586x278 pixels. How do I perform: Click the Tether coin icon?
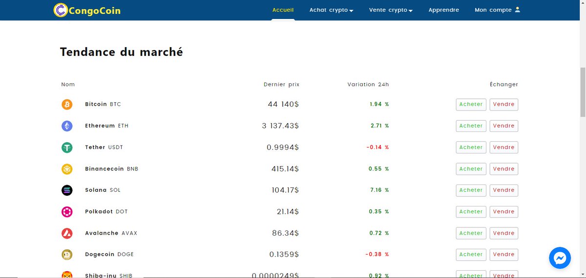(x=67, y=148)
